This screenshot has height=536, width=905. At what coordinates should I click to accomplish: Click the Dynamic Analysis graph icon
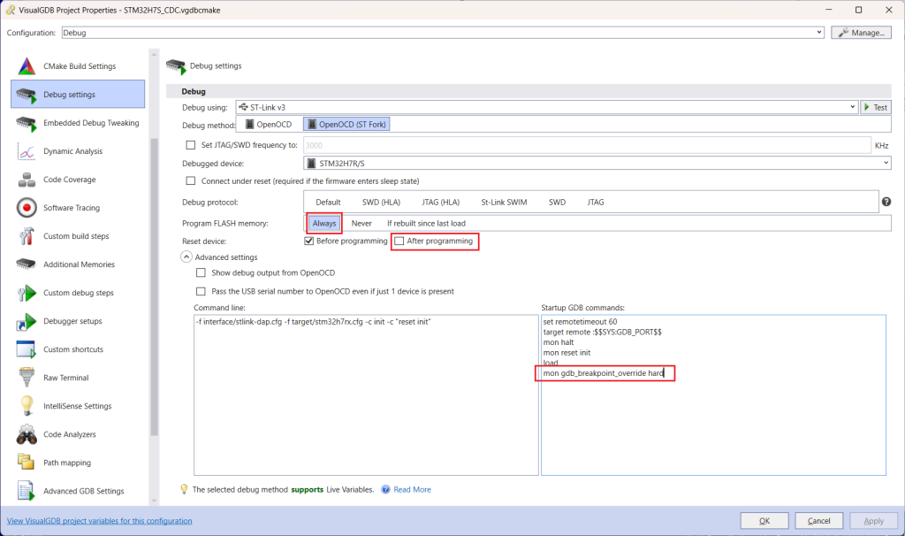27,151
